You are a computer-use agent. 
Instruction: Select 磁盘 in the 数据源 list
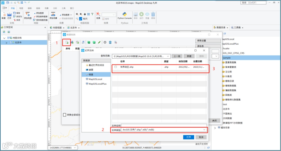point(96,74)
